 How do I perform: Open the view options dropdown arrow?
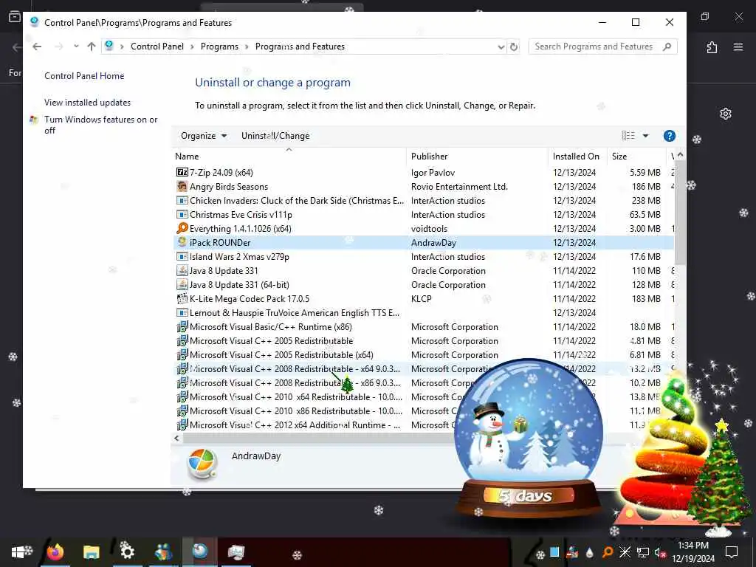[645, 136]
